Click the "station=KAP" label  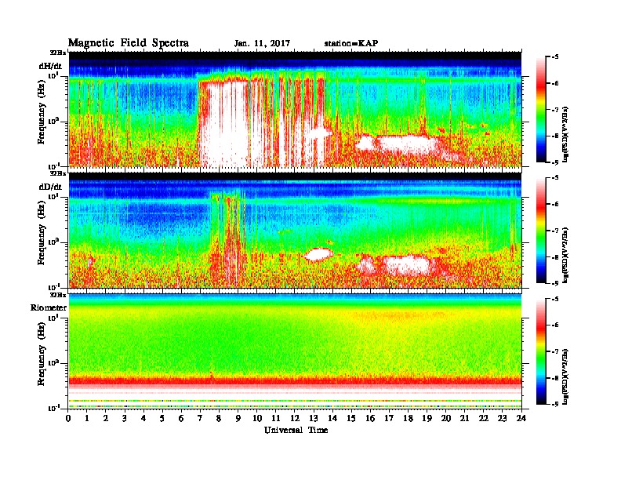[351, 43]
